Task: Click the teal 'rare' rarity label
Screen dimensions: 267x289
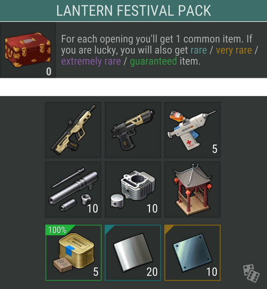Action: [x=199, y=50]
